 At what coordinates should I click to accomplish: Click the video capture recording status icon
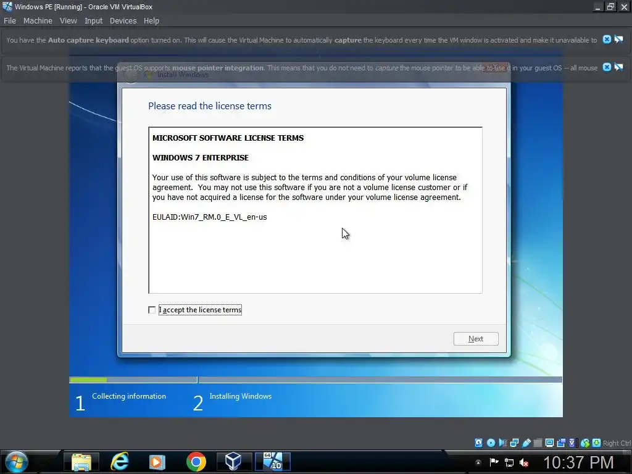561,443
